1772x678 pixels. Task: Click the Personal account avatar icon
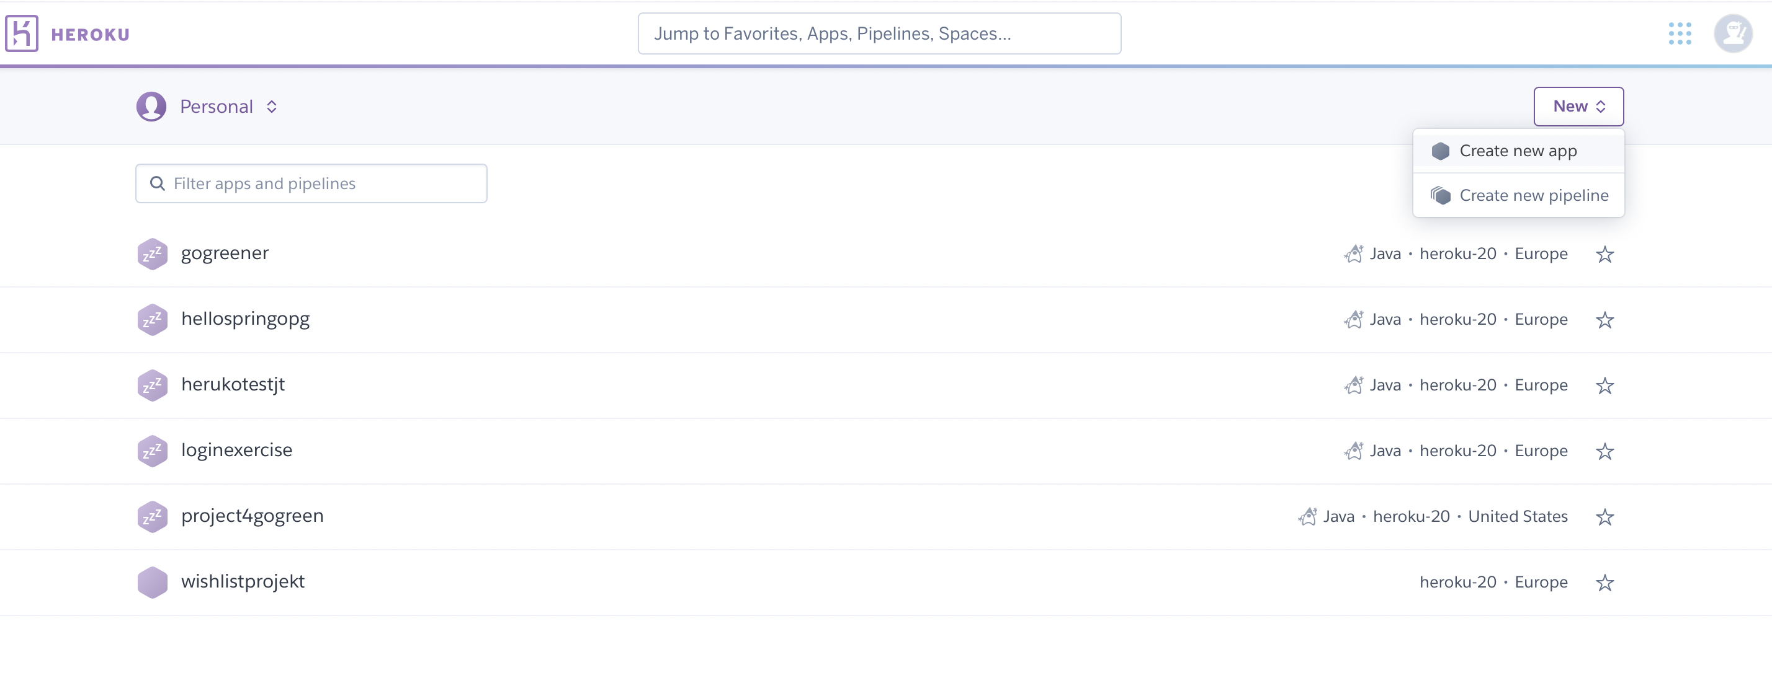151,107
